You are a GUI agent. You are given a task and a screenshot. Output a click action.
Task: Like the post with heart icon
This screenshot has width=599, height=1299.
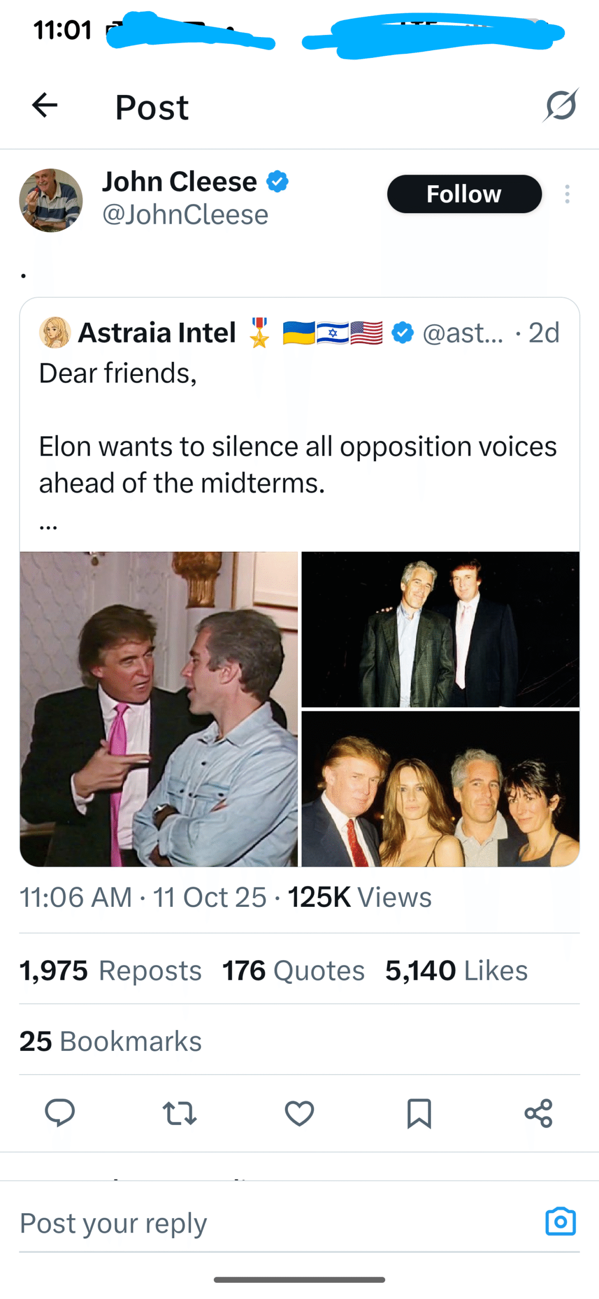point(299,1113)
